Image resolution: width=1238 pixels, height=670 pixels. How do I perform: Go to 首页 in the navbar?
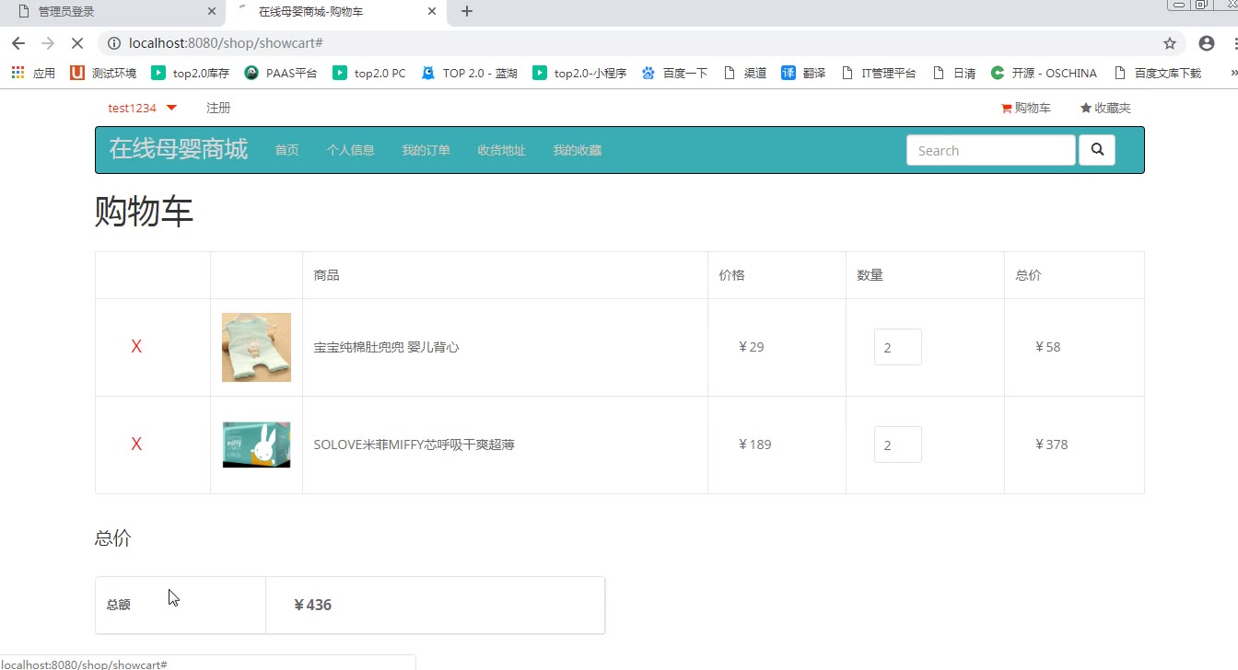click(286, 150)
